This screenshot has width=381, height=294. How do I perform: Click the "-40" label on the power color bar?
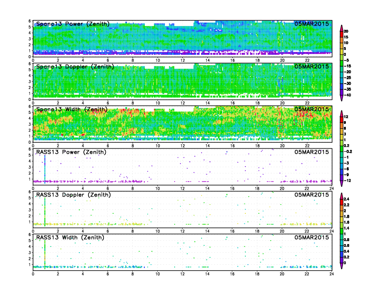tap(347, 95)
